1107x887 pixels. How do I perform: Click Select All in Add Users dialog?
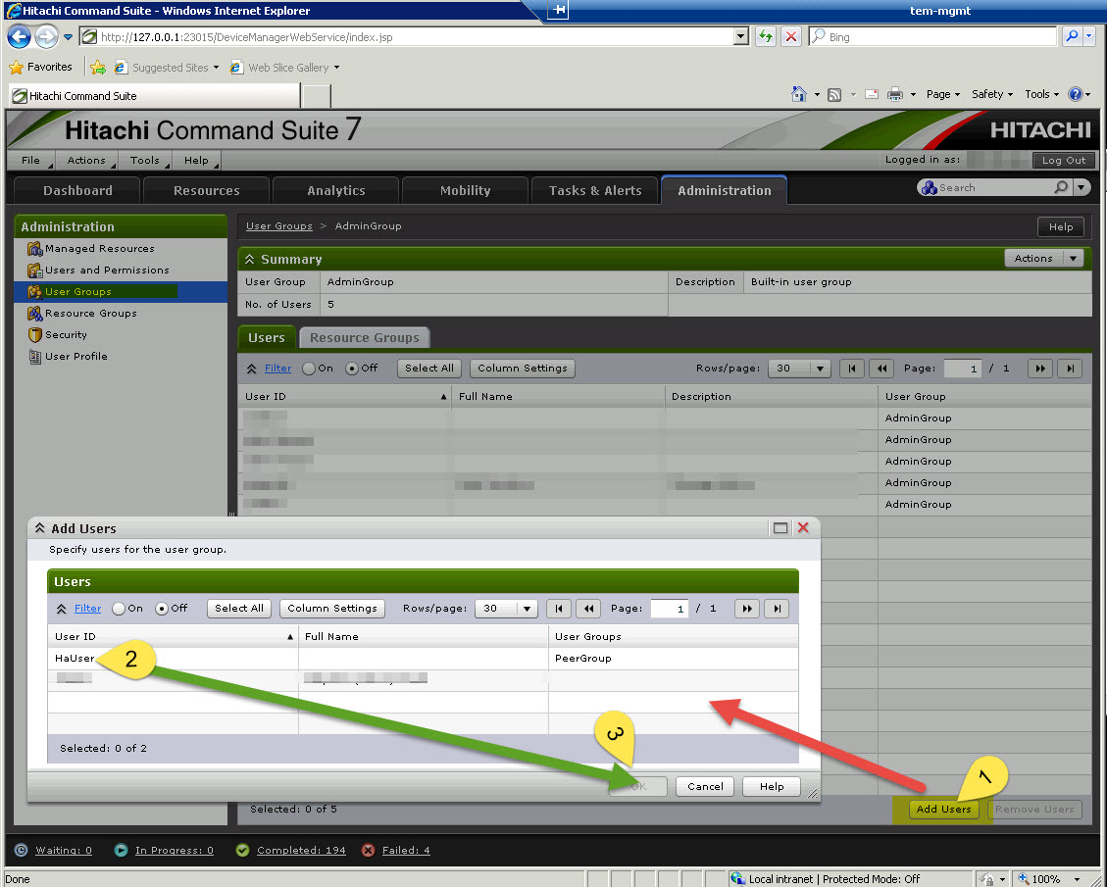coord(238,609)
